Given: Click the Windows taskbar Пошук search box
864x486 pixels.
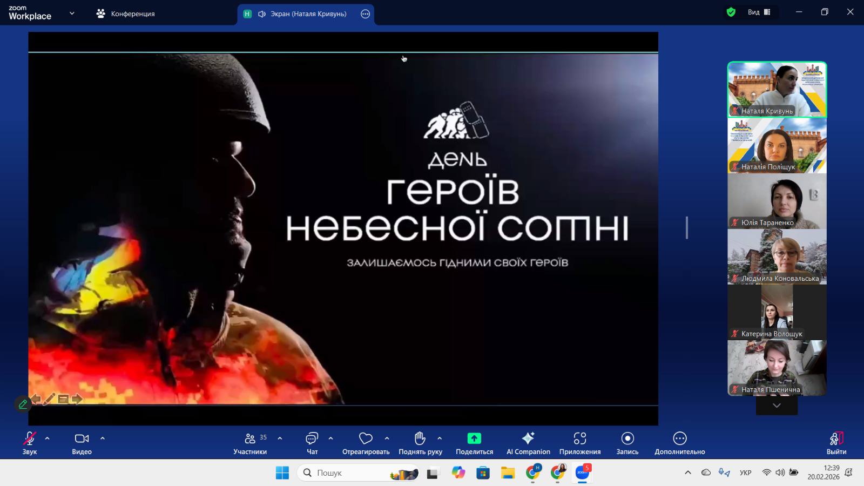Looking at the screenshot, I should coord(346,473).
